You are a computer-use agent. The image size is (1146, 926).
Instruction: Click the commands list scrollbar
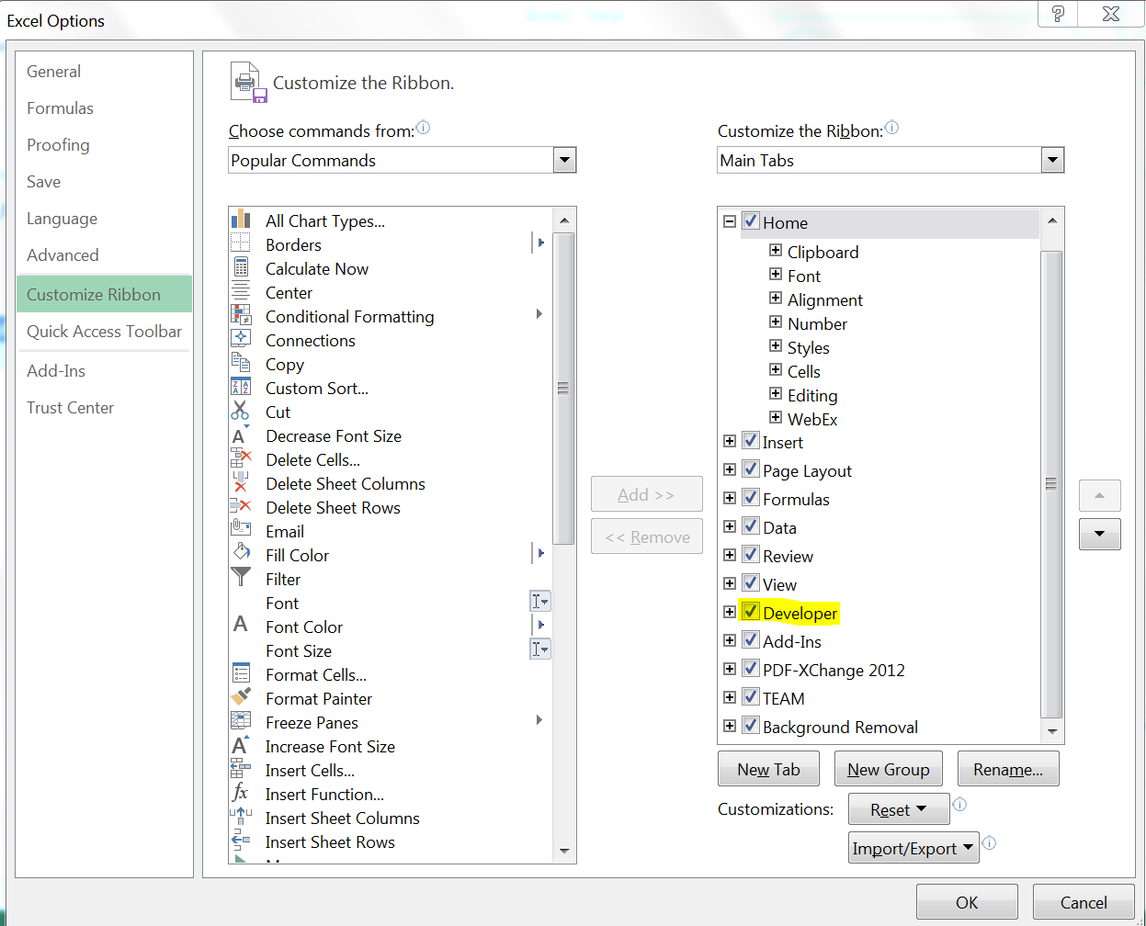562,388
